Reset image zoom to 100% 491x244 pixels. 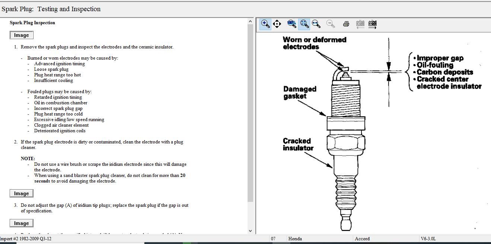point(292,24)
